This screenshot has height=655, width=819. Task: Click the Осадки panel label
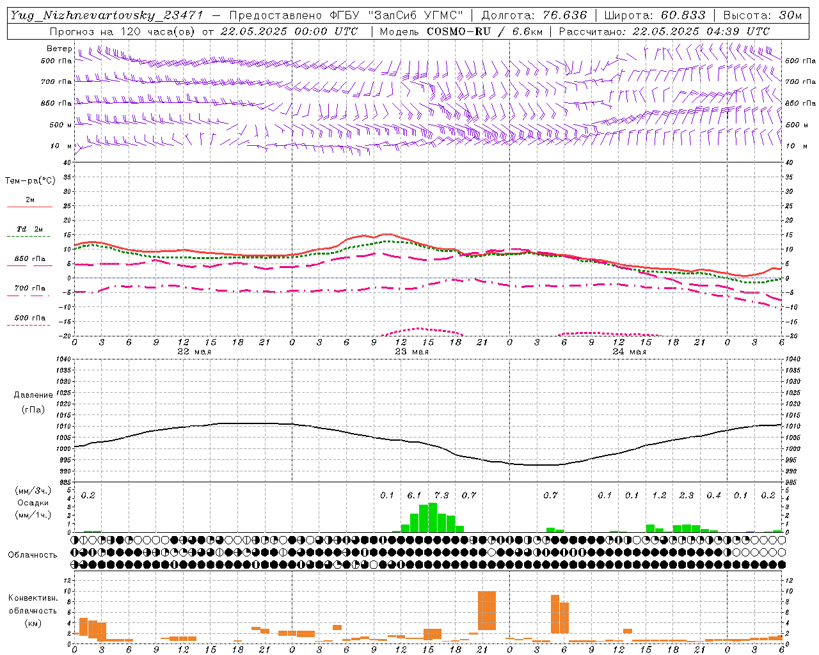click(33, 503)
